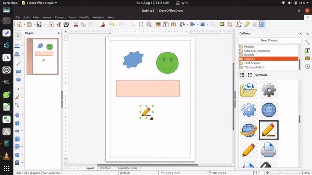The width and height of the screenshot is (312, 175).
Task: Open the Line Color dropdown arrow
Action: (x=22, y=45)
